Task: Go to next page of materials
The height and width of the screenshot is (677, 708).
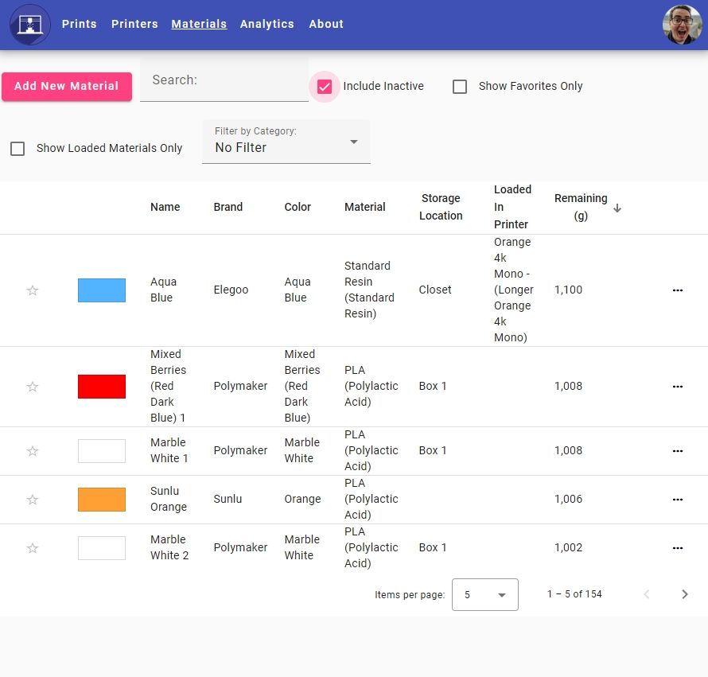Action: point(684,594)
